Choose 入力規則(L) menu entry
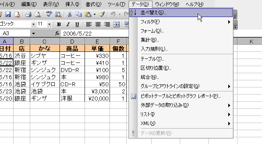The width and height of the screenshot is (262, 144). tap(181, 49)
